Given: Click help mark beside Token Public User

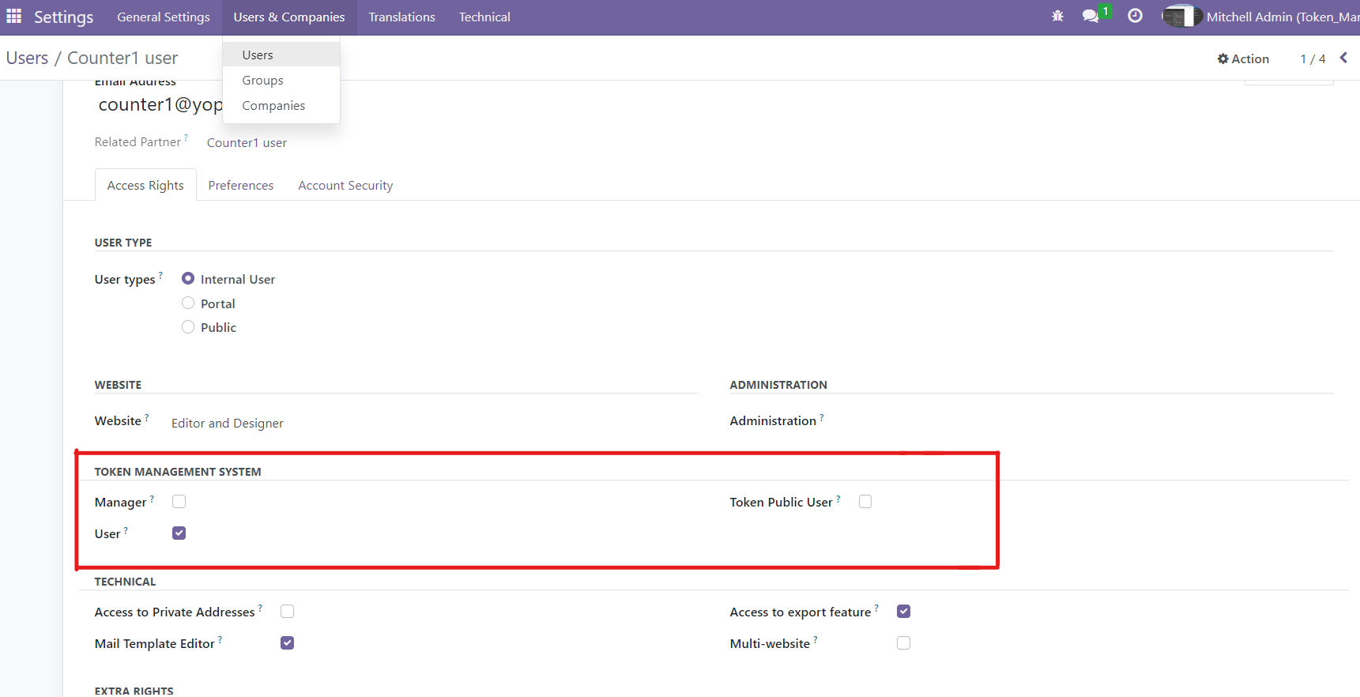Looking at the screenshot, I should (x=838, y=499).
